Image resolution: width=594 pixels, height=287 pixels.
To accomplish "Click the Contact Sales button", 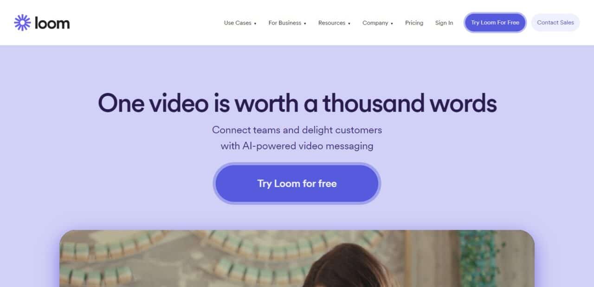I will coord(555,23).
